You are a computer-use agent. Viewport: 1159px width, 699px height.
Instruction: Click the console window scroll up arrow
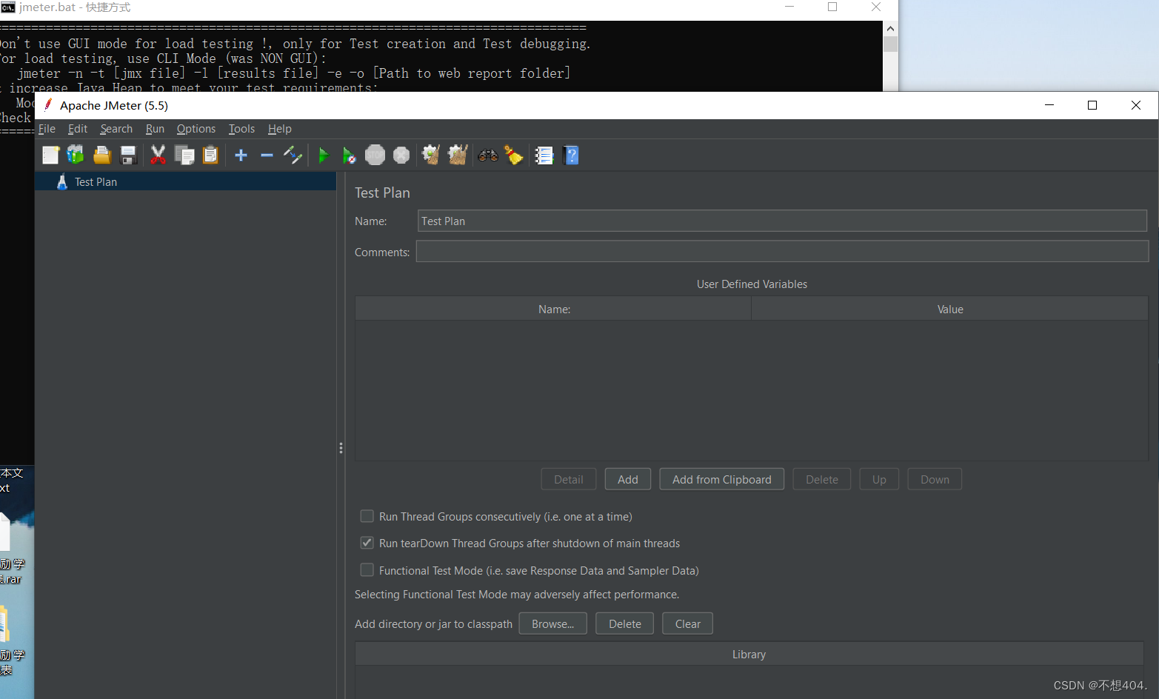891,28
